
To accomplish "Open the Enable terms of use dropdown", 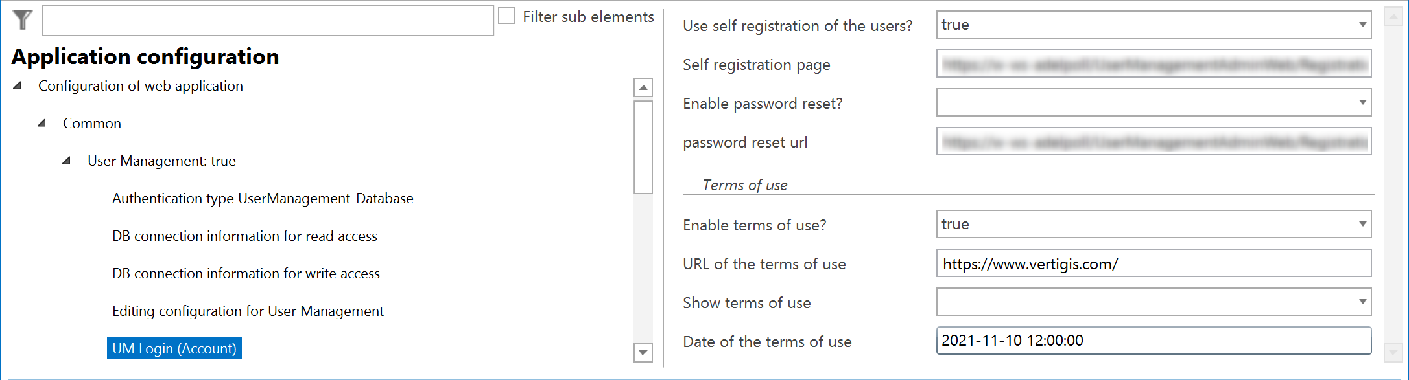I will pos(1362,224).
